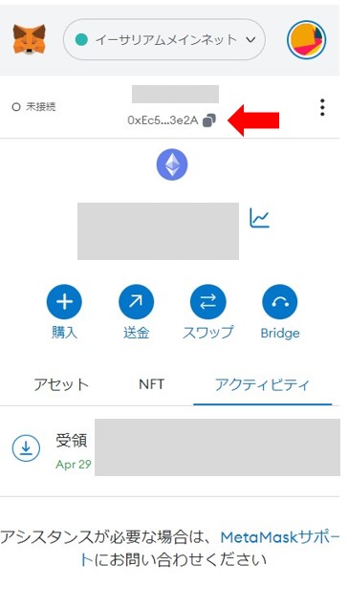Switch to the NFT tab
This screenshot has height=609, width=348.
coord(151,384)
